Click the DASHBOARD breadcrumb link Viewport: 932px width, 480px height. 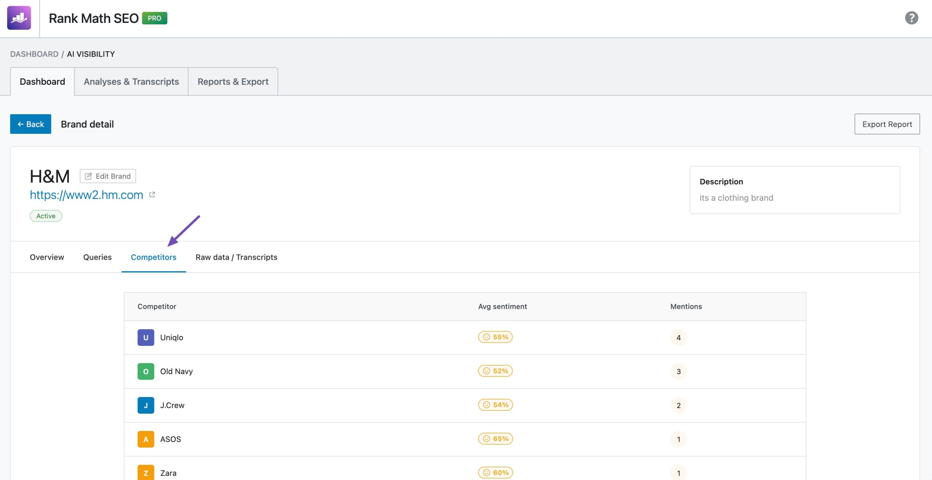pos(34,54)
